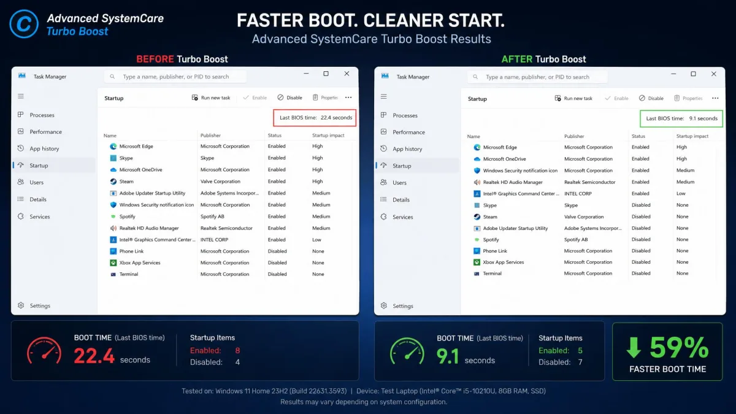
Task: Focus search box in AFTER Task Manager
Action: pyautogui.click(x=537, y=77)
